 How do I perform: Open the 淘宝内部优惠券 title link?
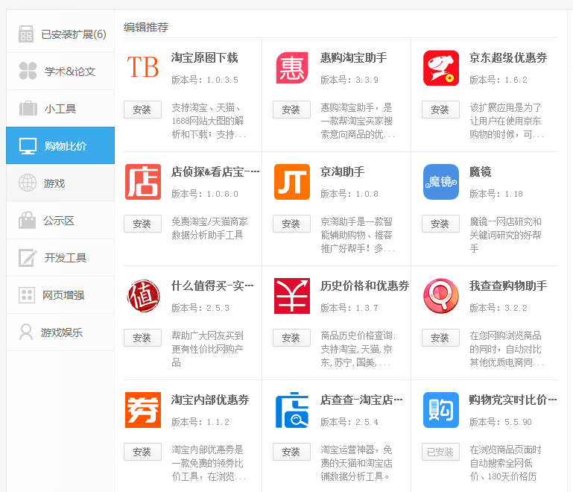(x=210, y=400)
